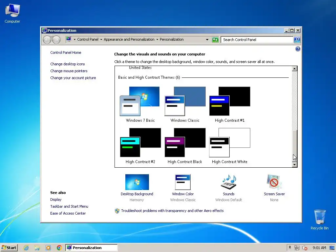This screenshot has width=336, height=252.
Task: Open Troubleshoot problems with transparency link
Action: tap(172, 211)
